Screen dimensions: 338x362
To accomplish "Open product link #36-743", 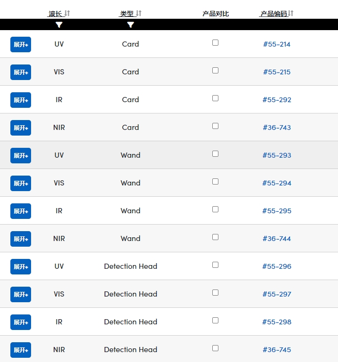I will tap(277, 128).
